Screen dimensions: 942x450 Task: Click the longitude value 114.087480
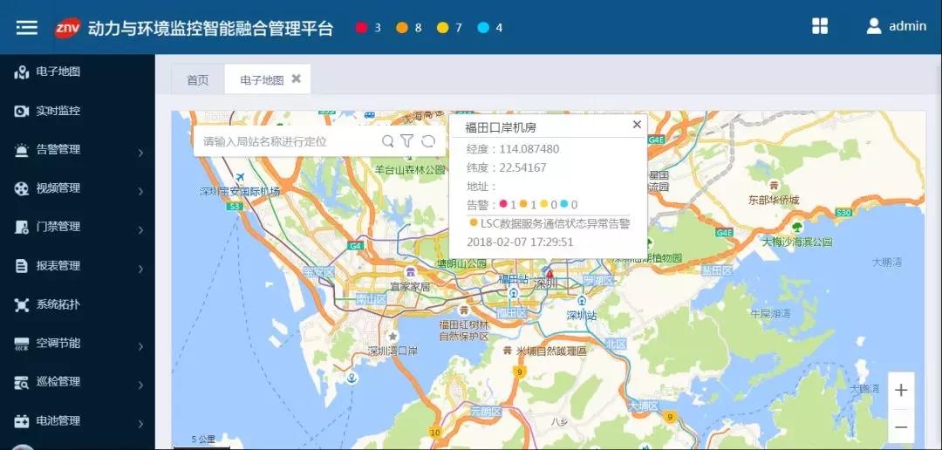click(x=529, y=149)
